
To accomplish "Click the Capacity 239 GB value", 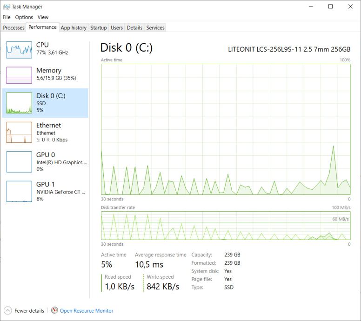I will pos(232,254).
